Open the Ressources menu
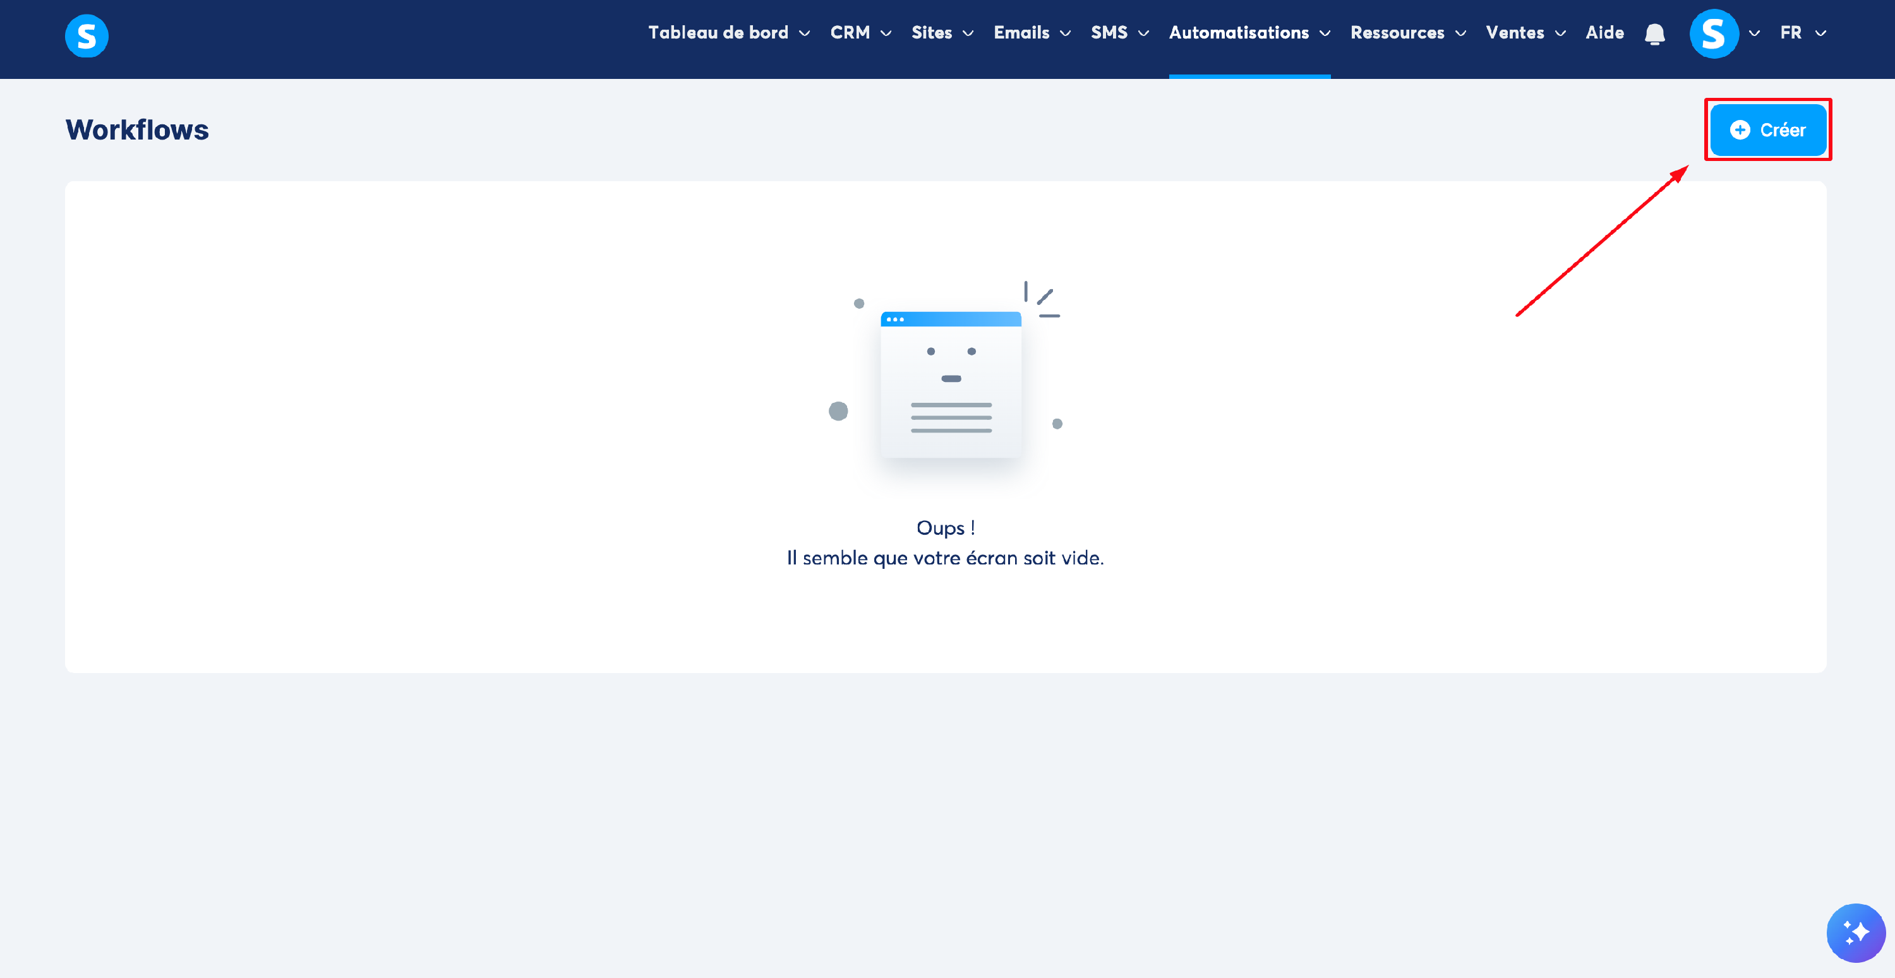The image size is (1895, 978). [x=1397, y=33]
